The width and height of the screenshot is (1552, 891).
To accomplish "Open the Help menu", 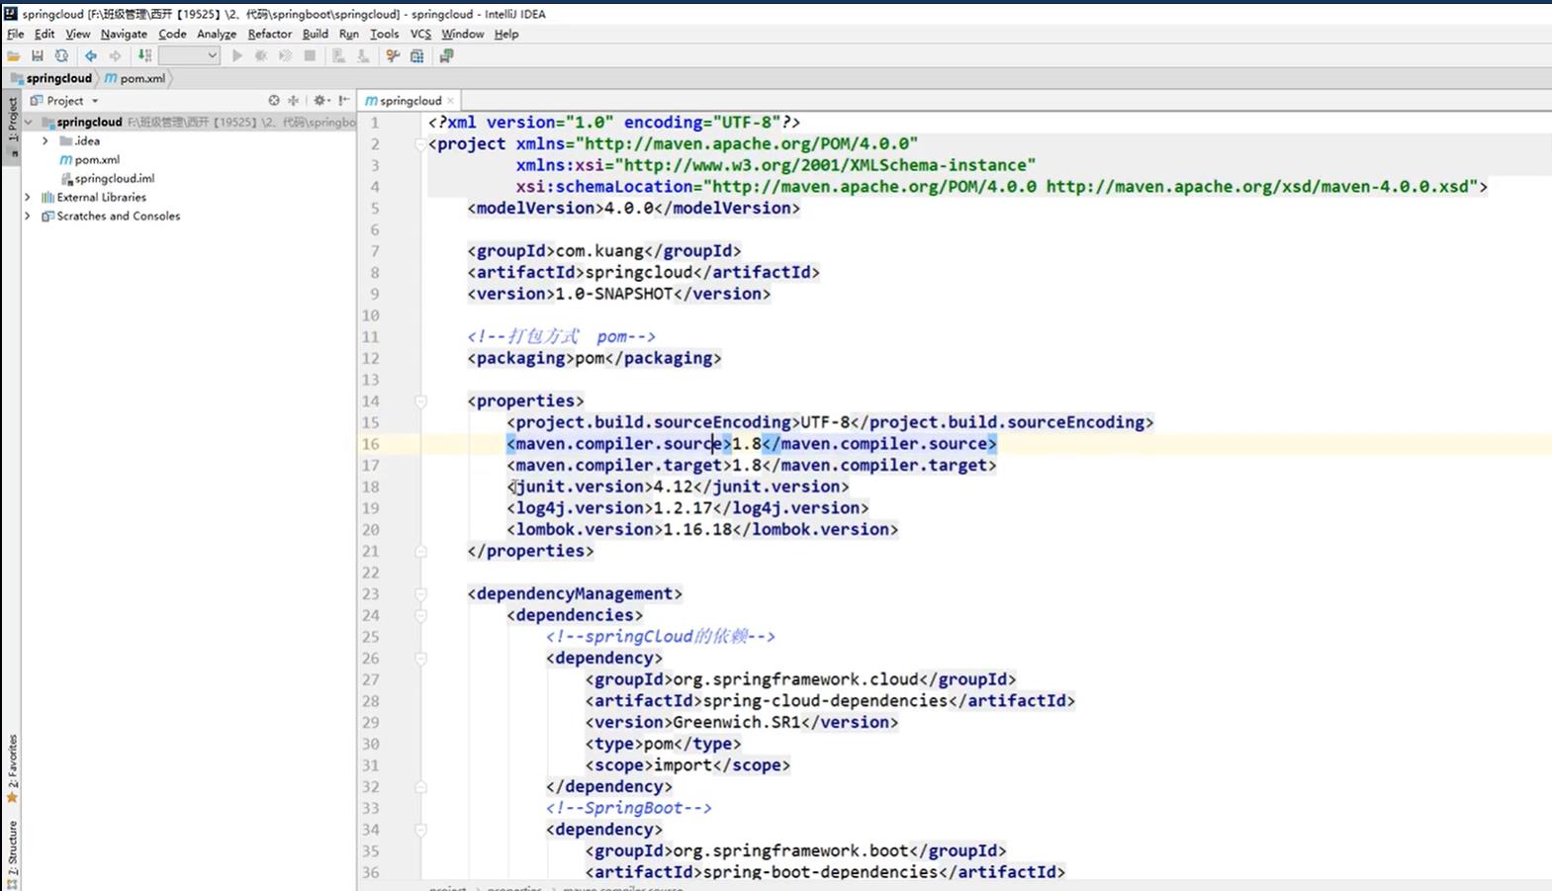I will pyautogui.click(x=506, y=34).
